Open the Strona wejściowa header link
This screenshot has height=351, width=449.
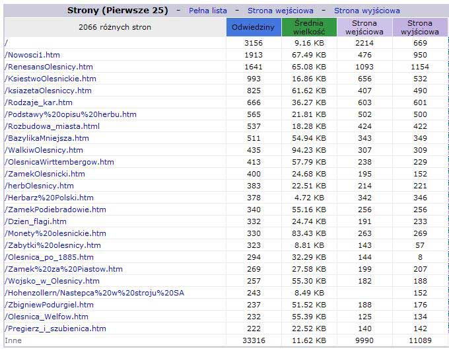coord(281,11)
